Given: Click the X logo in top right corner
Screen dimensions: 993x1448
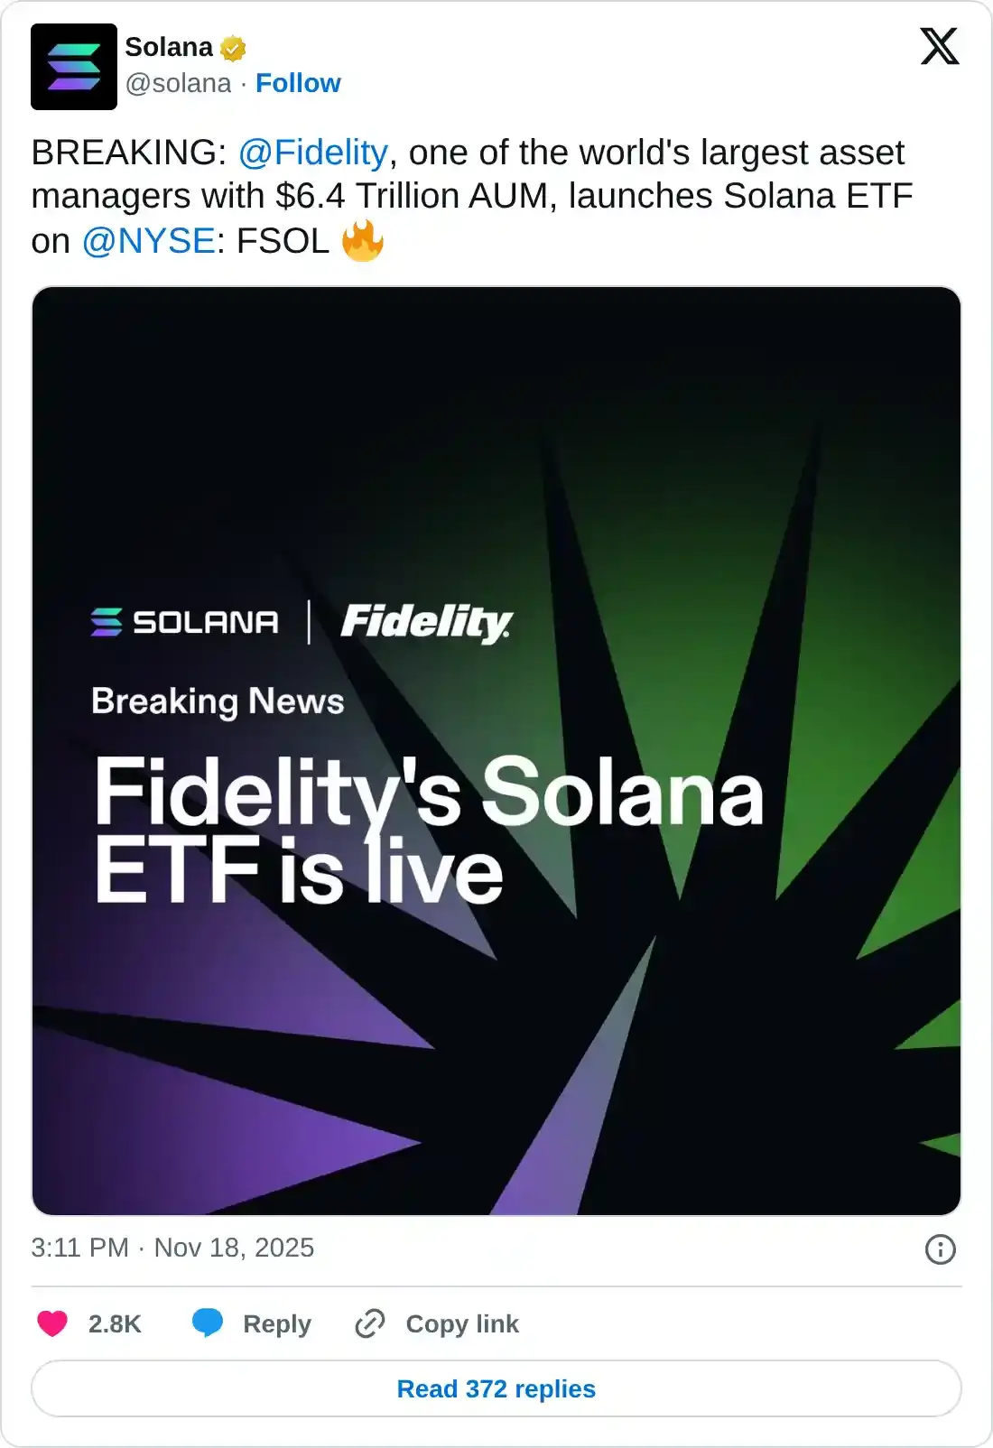Looking at the screenshot, I should (x=941, y=47).
